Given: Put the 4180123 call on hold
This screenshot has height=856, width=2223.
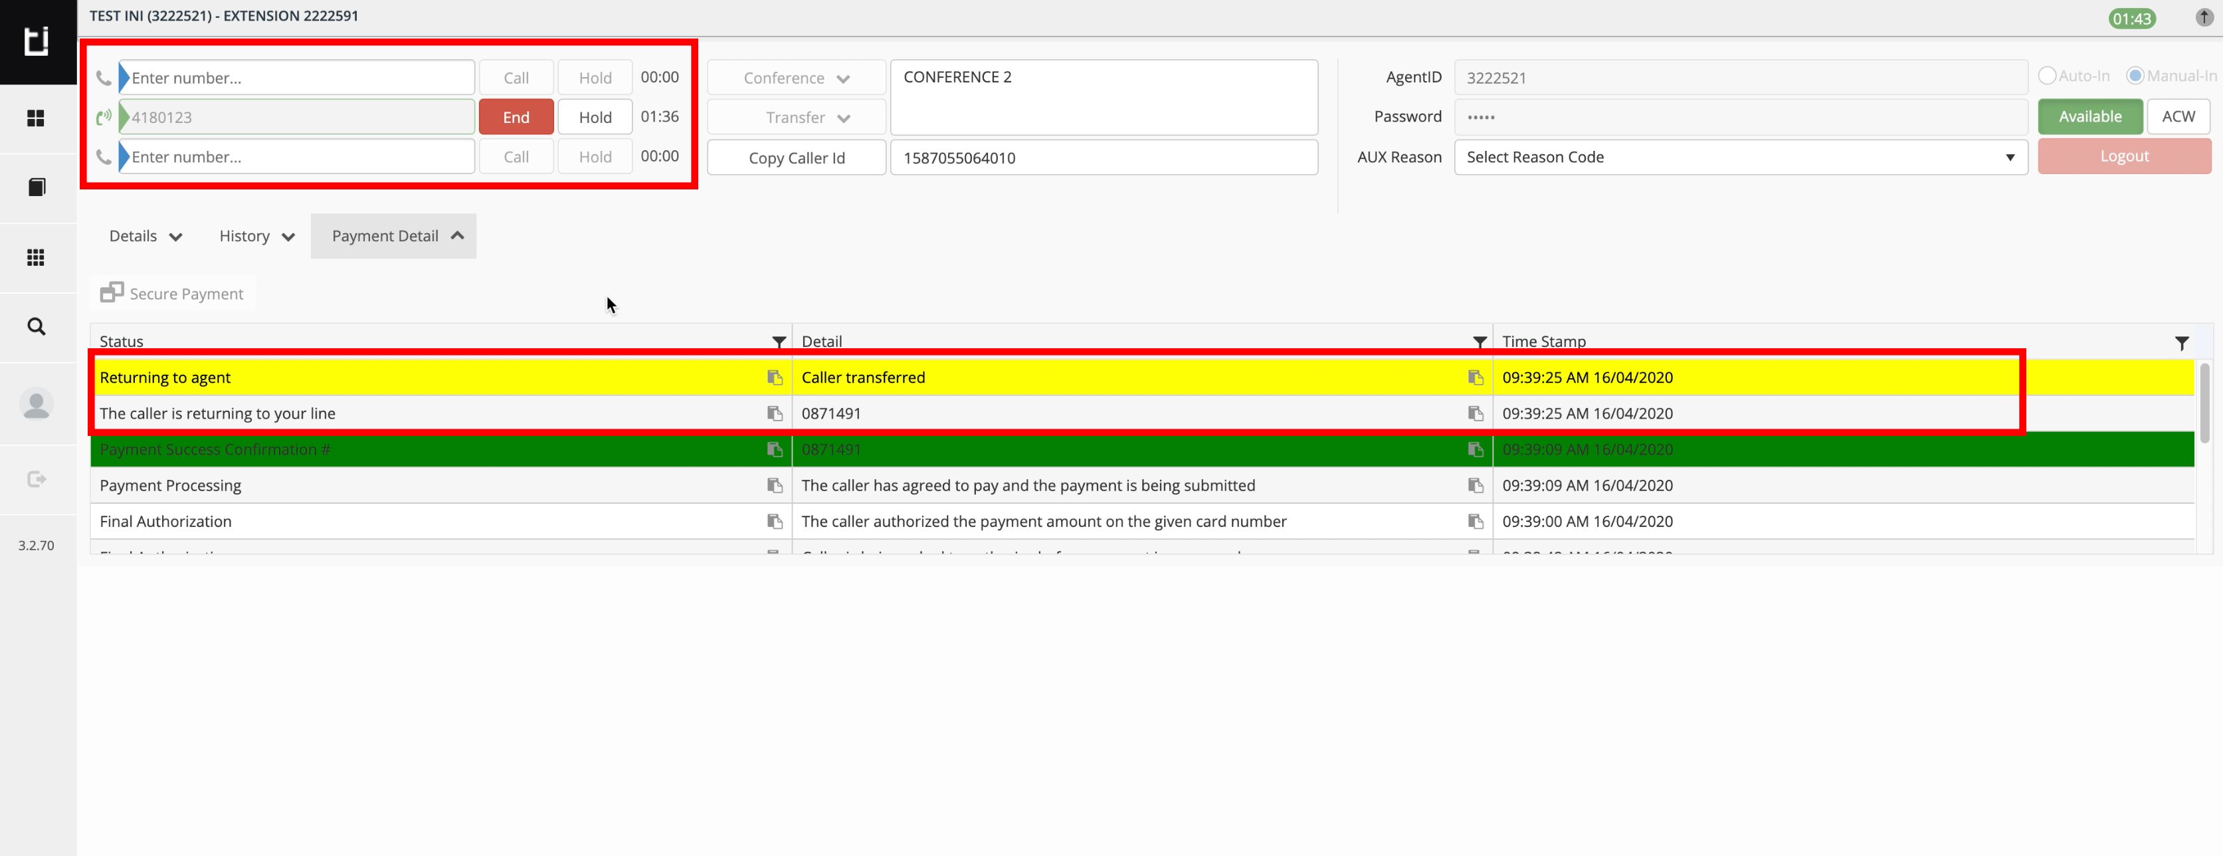Looking at the screenshot, I should click(595, 118).
